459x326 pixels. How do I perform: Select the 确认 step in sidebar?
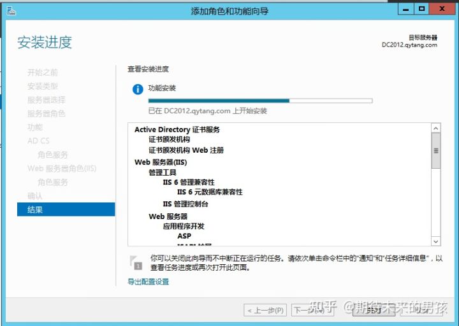[35, 195]
